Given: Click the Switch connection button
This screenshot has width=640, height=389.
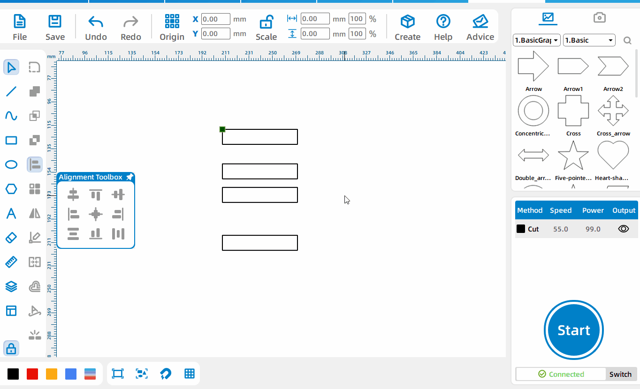Looking at the screenshot, I should tap(620, 374).
